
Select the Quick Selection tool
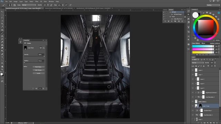coord(2,21)
